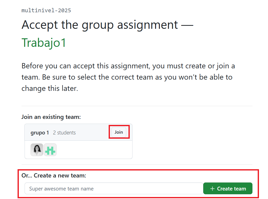
Task: Click the multinivel-2025 classroom name
Action: click(x=46, y=11)
